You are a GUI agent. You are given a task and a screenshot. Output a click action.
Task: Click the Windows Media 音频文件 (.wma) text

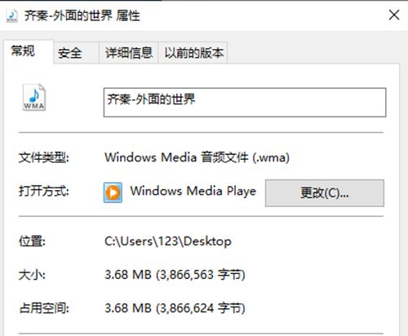click(x=197, y=157)
